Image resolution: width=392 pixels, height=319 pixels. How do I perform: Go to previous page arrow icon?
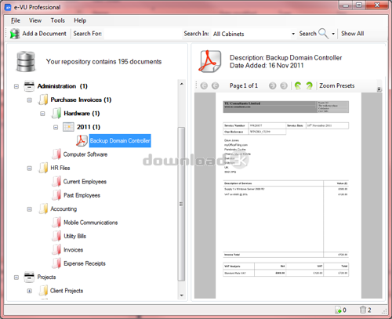point(215,85)
